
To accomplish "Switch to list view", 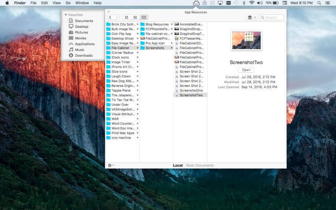I will click(x=135, y=17).
